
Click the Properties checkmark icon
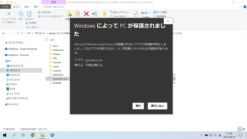tap(136, 14)
